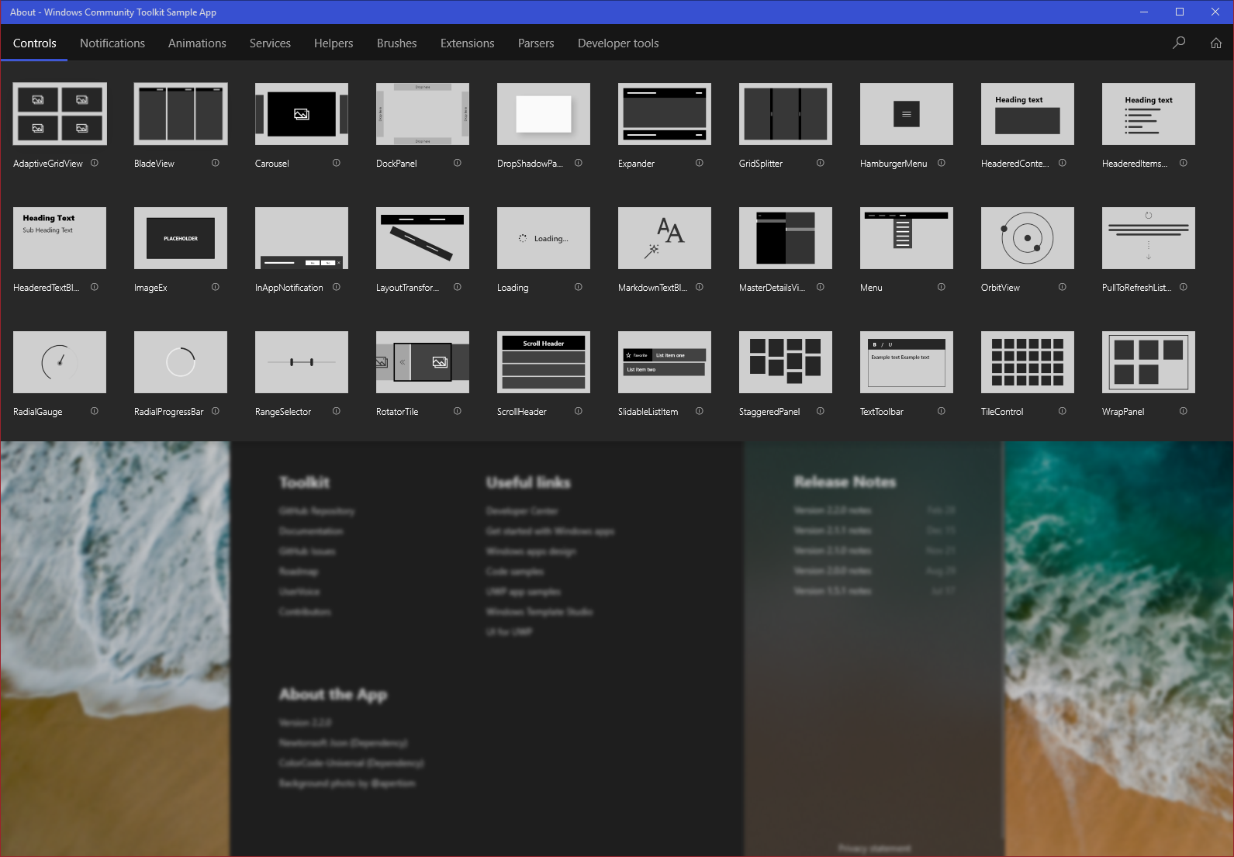This screenshot has height=857, width=1234.
Task: Show info for InAppNotification
Action: coord(337,287)
